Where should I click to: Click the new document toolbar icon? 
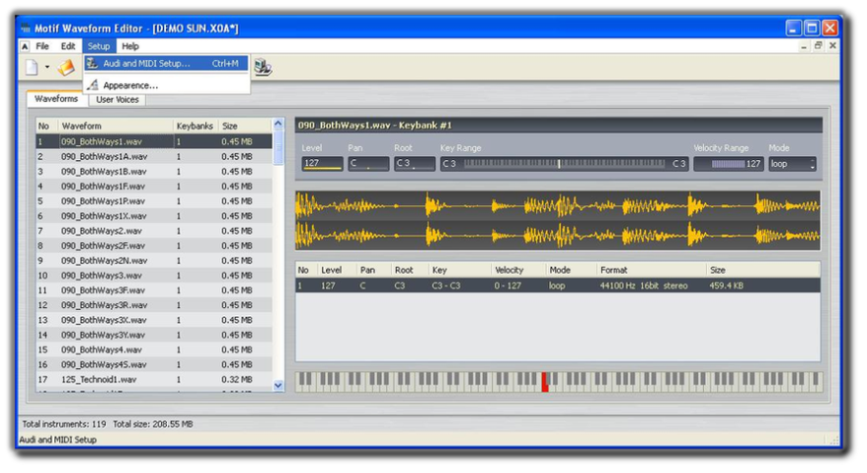(x=32, y=67)
